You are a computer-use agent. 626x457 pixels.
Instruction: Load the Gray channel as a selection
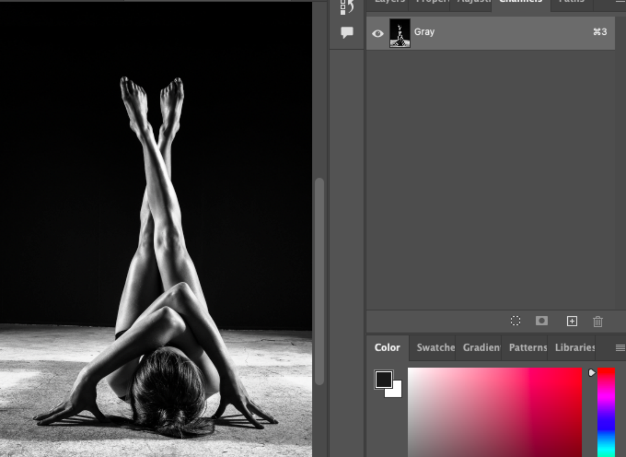[x=516, y=322]
